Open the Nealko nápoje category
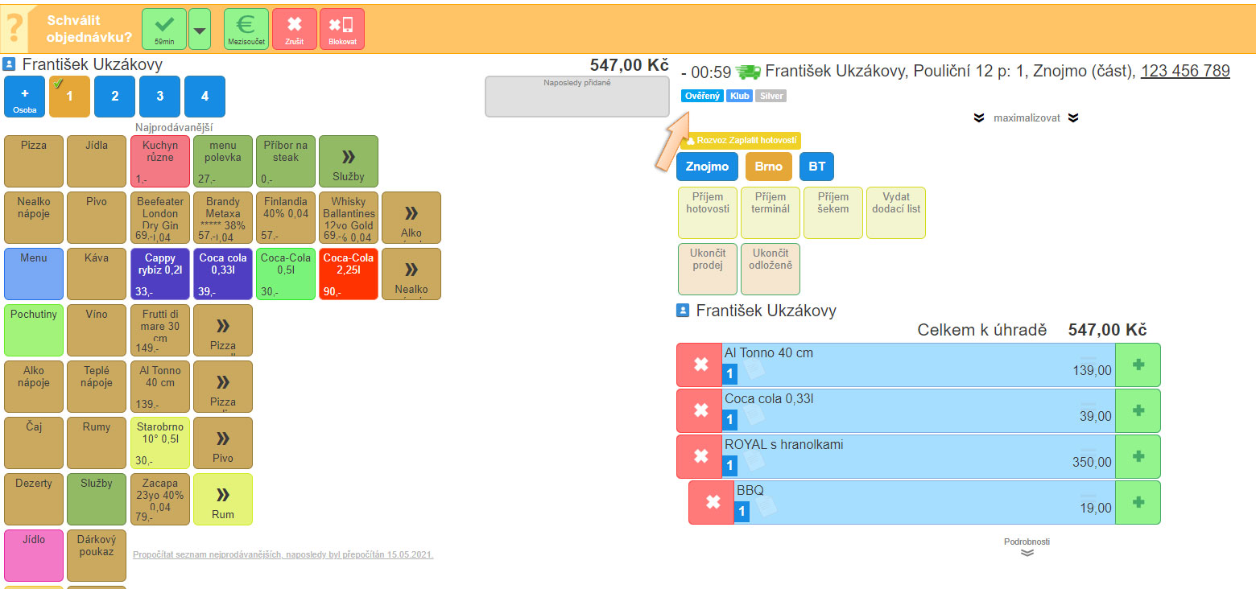 pyautogui.click(x=34, y=217)
